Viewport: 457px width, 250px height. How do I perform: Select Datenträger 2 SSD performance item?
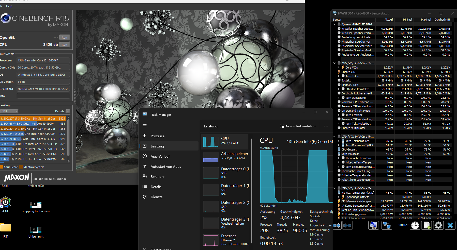coord(225,206)
